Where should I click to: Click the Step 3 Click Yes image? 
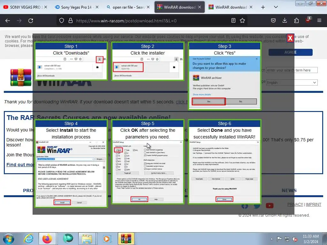pyautogui.click(x=224, y=76)
